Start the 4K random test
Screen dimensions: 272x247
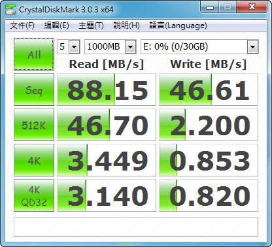click(34, 160)
